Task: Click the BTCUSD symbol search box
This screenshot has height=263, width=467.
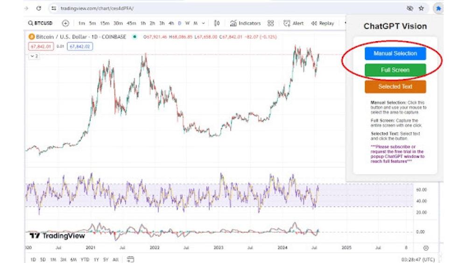Action: click(40, 23)
